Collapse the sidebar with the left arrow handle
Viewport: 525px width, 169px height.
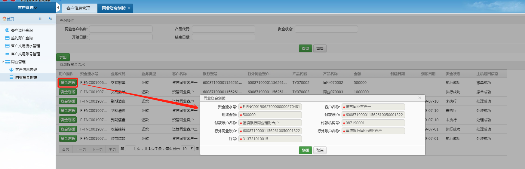58,8
